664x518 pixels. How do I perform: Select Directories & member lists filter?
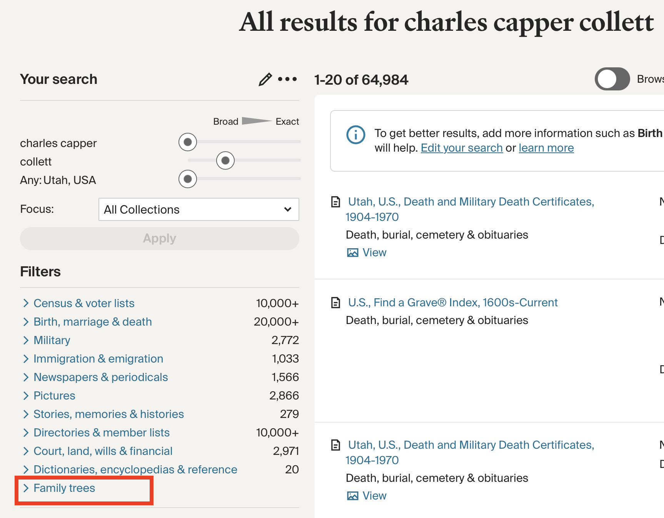102,433
